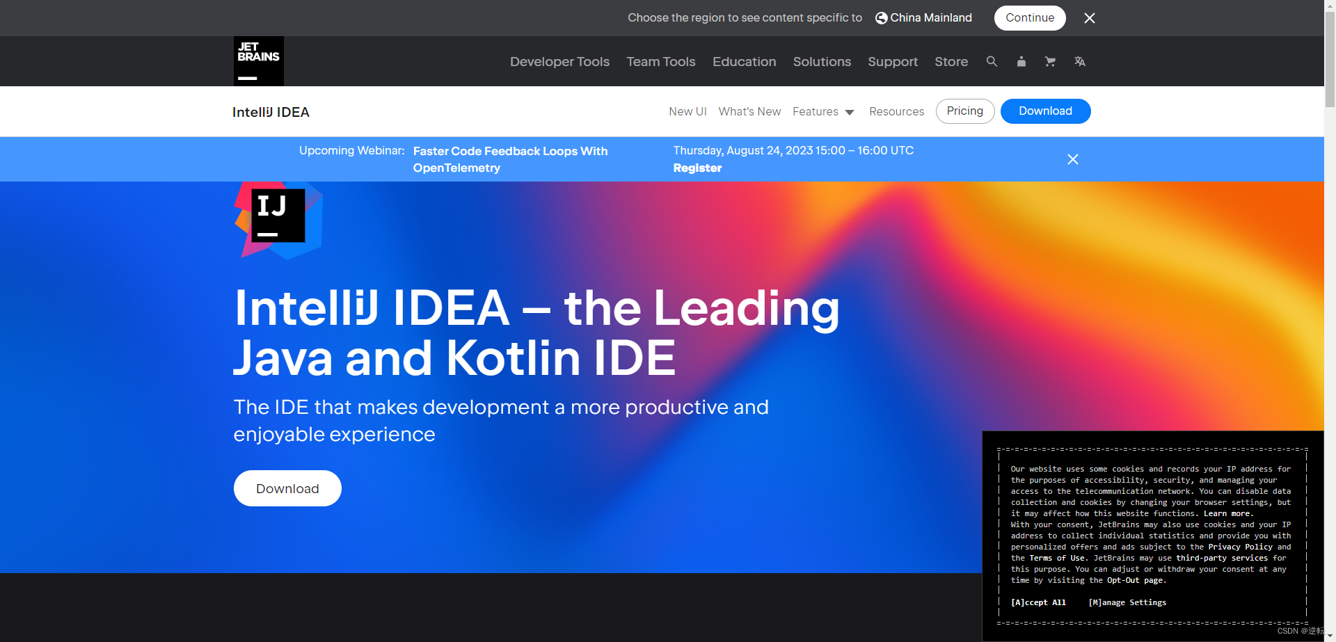View the shopping cart icon

1050,61
